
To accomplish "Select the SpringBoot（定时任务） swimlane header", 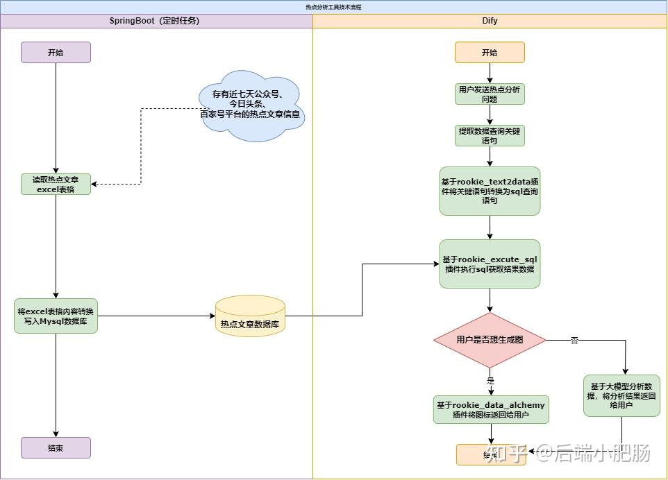I will [156, 21].
